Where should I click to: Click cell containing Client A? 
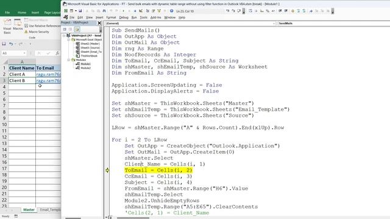[x=22, y=74]
